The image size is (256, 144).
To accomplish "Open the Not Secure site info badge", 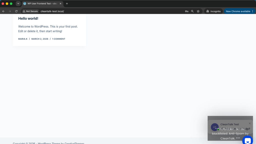I will tap(30, 11).
